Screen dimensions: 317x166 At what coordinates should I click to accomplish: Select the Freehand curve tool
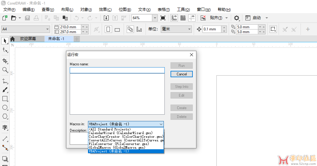pos(5,81)
